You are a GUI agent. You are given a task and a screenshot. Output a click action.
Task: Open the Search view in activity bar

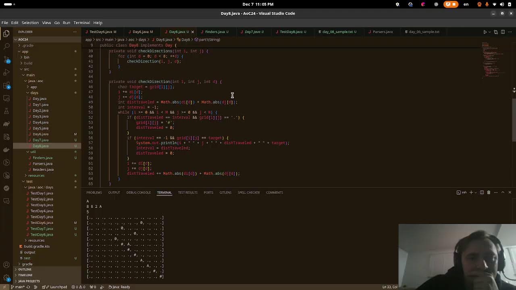6,47
